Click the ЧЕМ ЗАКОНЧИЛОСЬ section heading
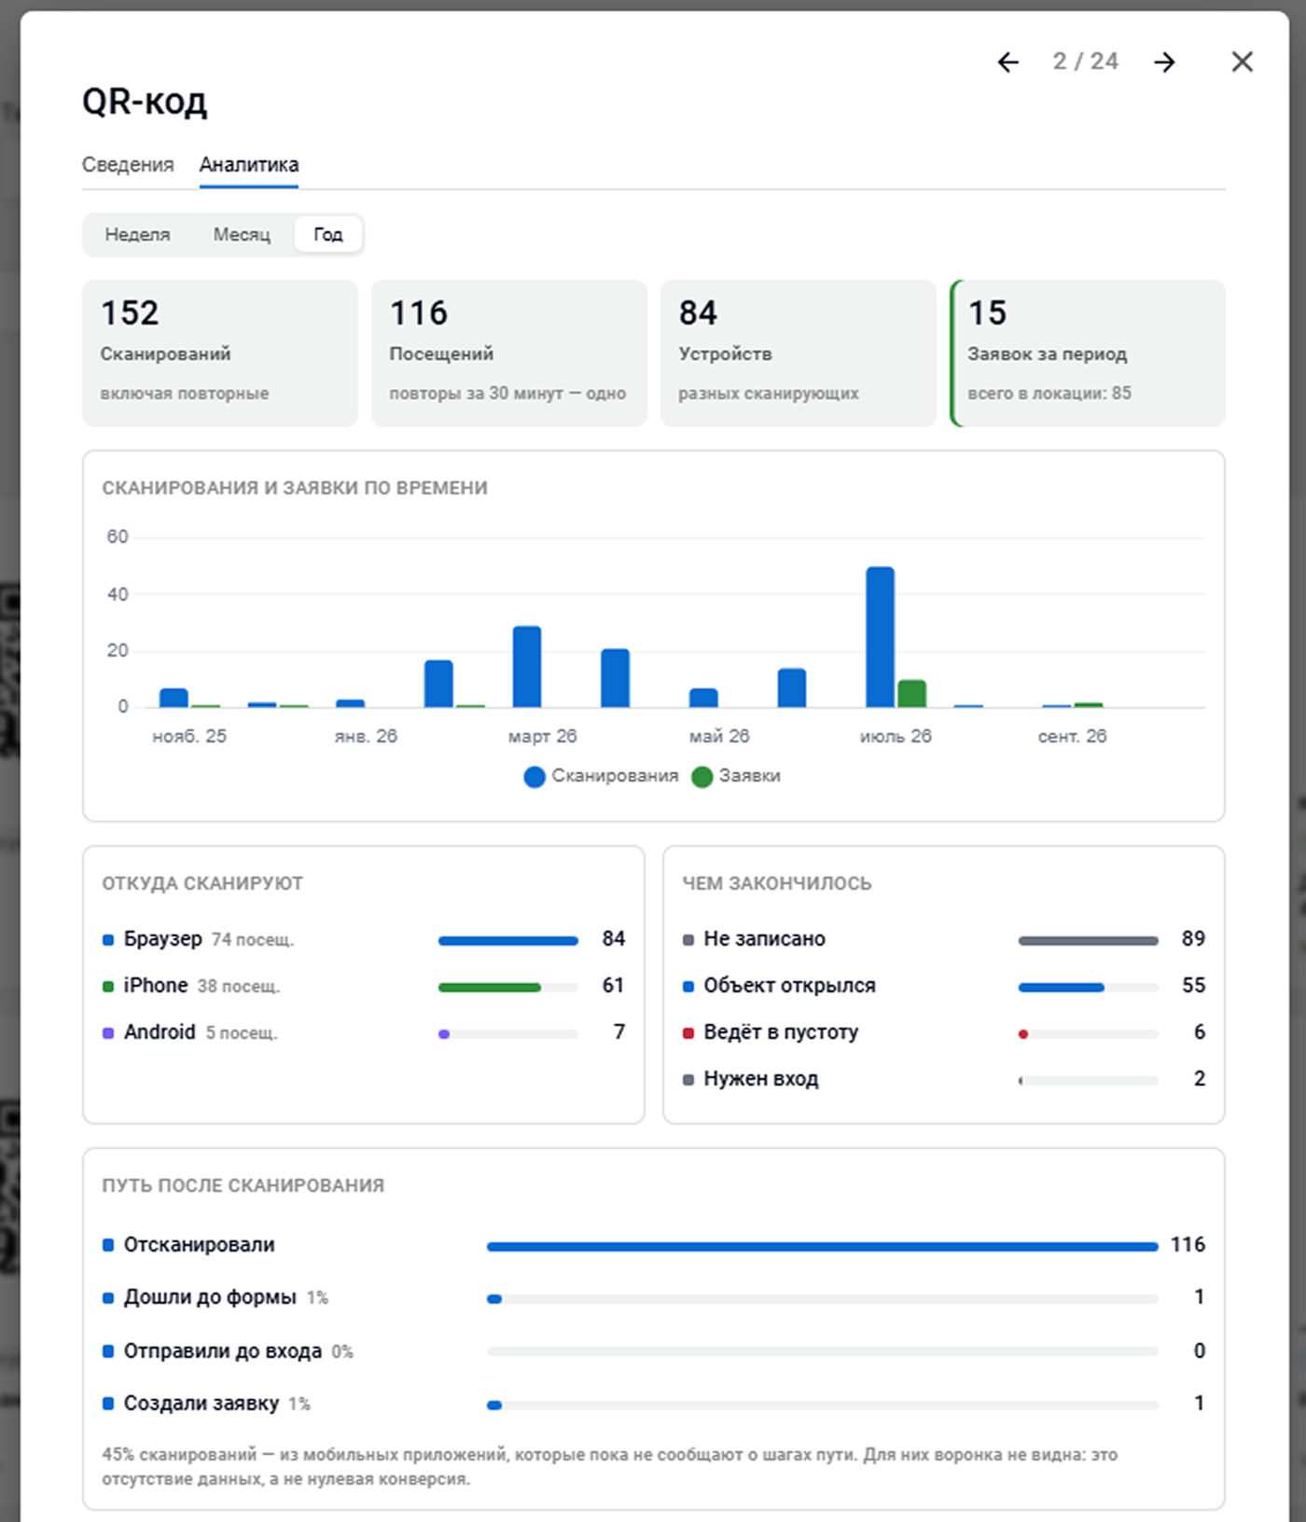 tap(777, 884)
